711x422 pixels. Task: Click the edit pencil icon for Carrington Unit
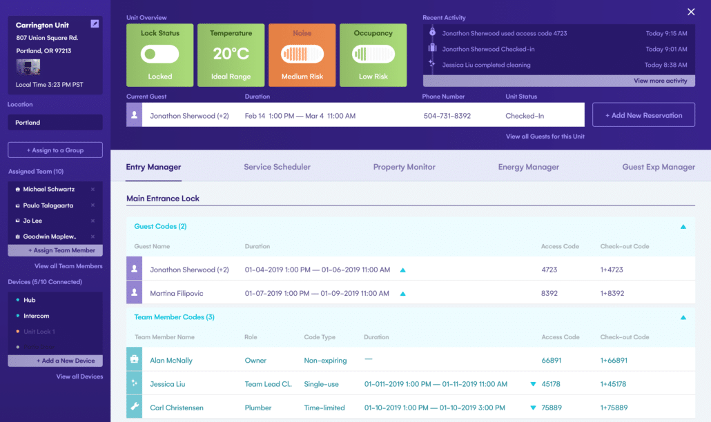point(95,24)
